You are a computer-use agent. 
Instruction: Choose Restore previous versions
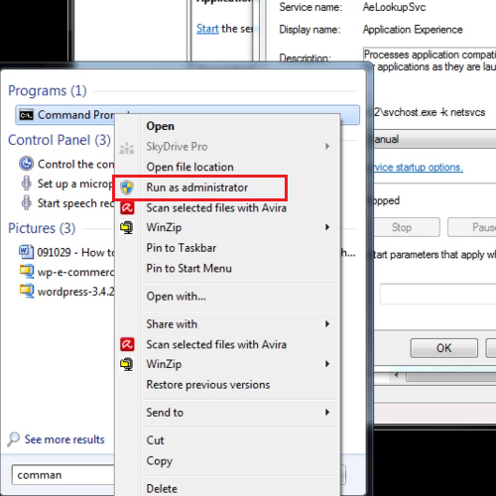click(x=208, y=385)
